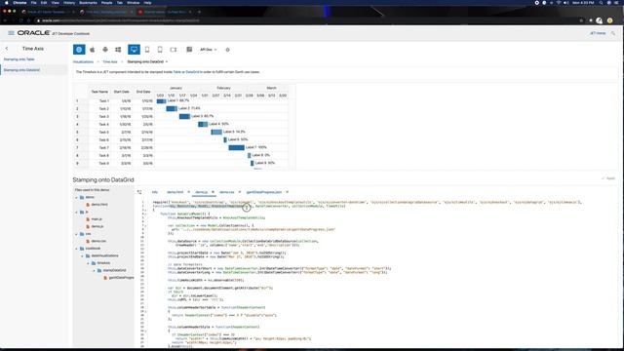Select the Apple iOS platform icon
This screenshot has width=624, height=351.
point(92,50)
